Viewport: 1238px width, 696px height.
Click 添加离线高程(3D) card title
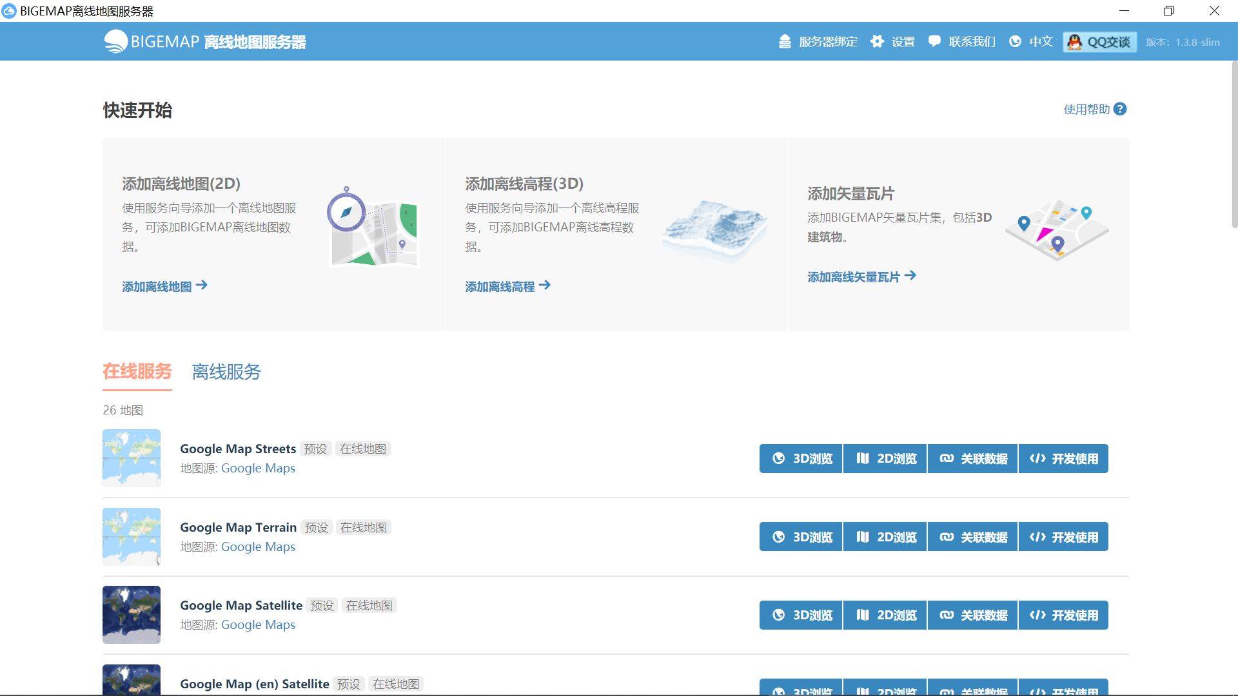point(524,184)
